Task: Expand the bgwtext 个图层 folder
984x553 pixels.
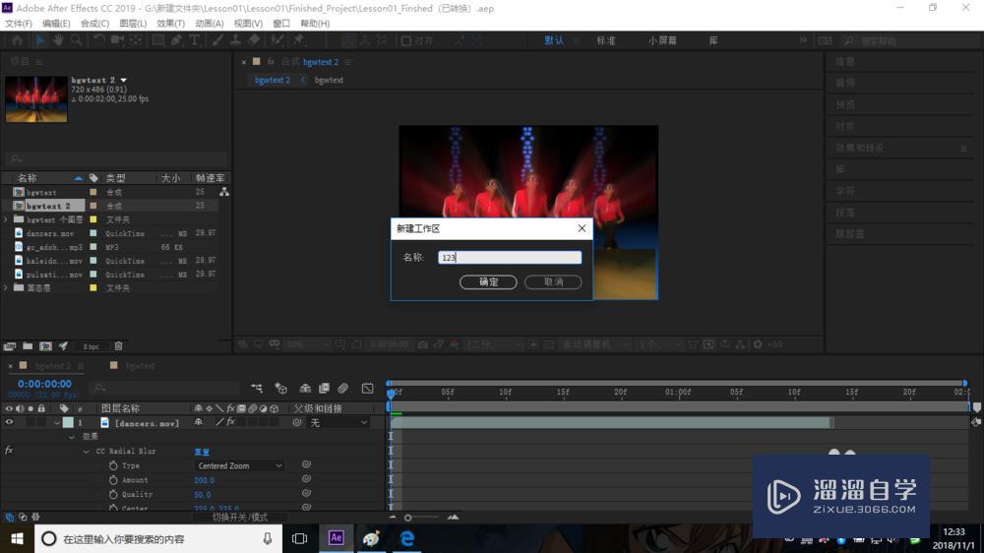Action: point(6,219)
